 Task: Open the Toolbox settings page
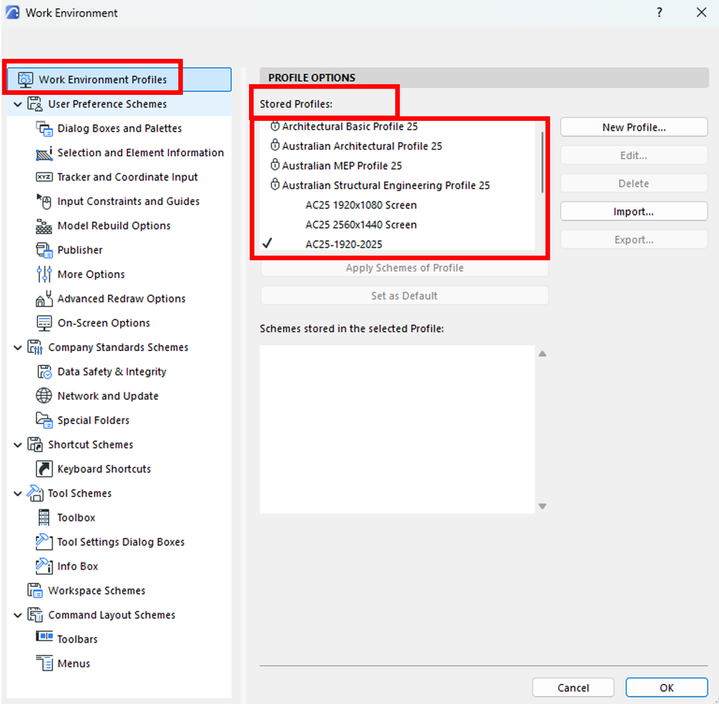[x=76, y=518]
